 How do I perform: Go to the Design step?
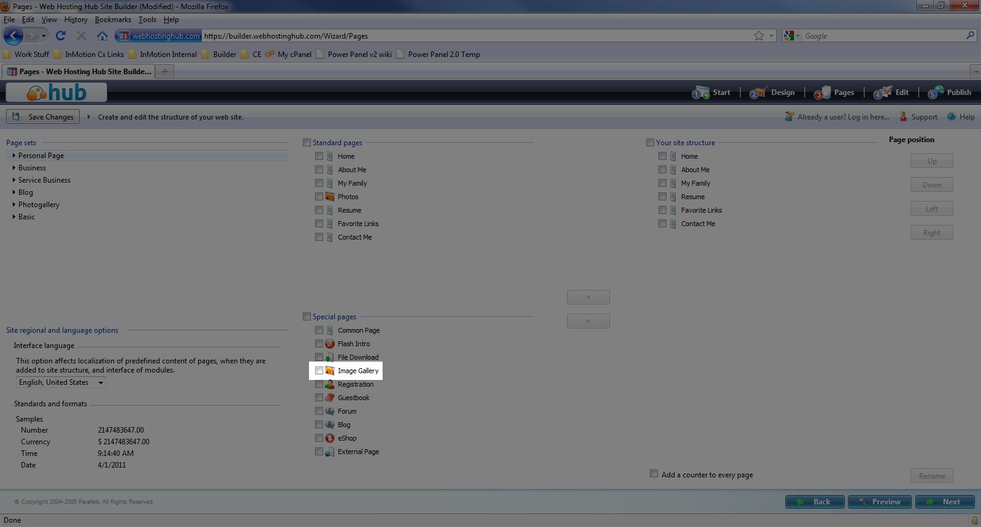coord(773,93)
